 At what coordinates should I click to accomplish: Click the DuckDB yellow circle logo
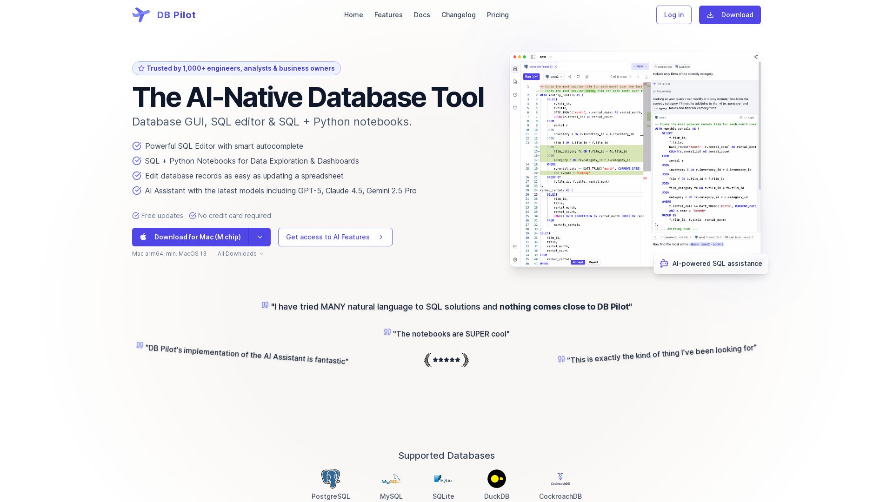496,479
